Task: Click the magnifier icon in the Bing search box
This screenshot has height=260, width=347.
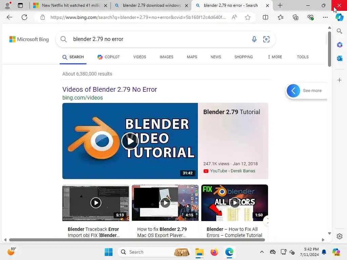Action: coord(63,39)
